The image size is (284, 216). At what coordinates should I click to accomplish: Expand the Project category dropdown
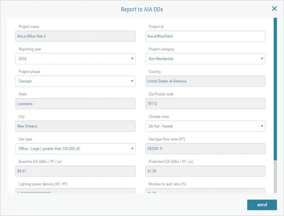pos(205,59)
